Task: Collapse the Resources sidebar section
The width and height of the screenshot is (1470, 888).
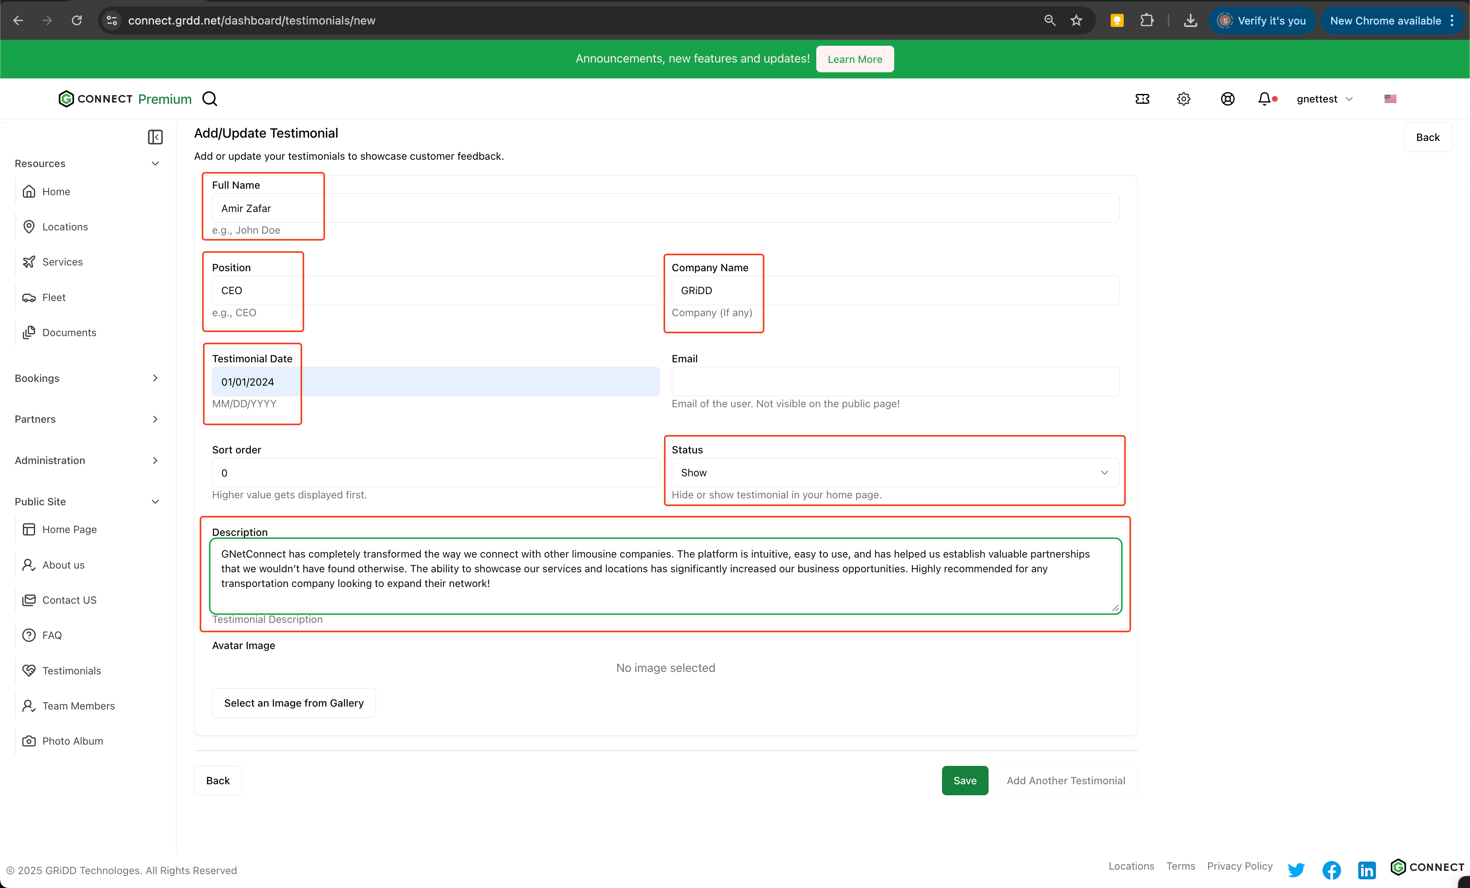Action: point(87,163)
